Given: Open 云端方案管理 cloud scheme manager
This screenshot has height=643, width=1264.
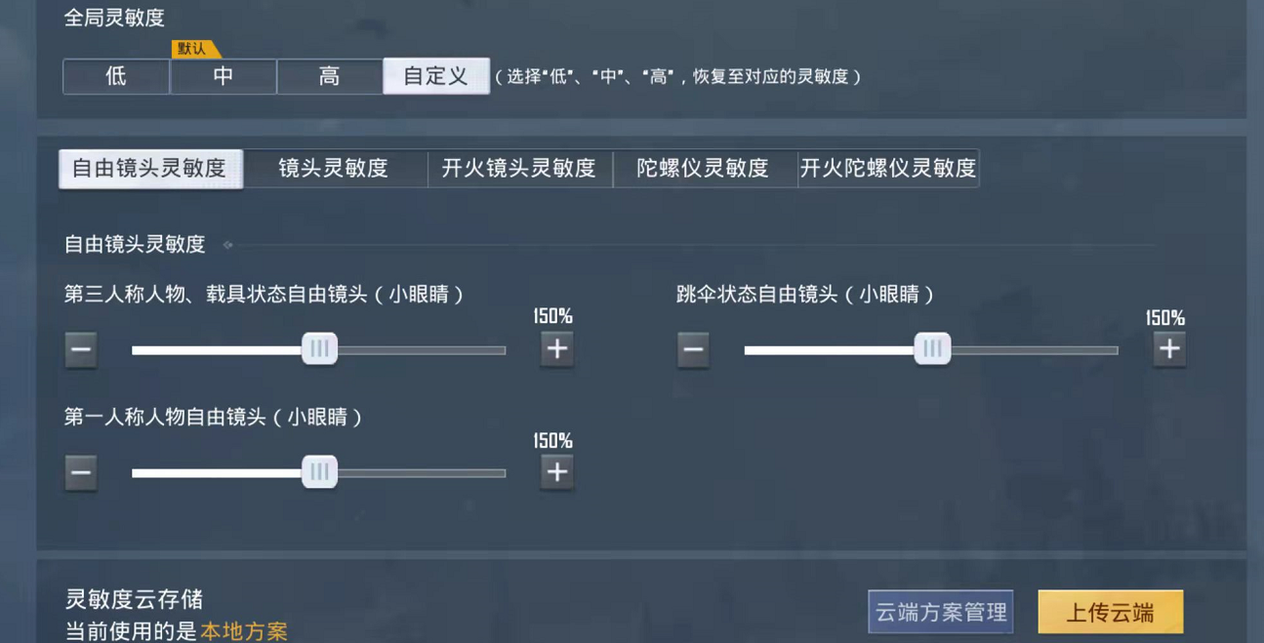Looking at the screenshot, I should [x=941, y=612].
